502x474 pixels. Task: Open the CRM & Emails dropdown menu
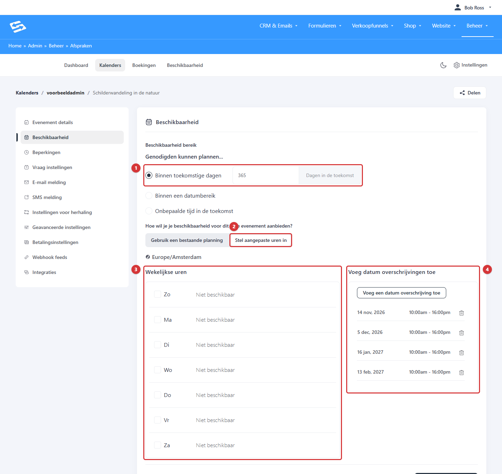(x=279, y=26)
